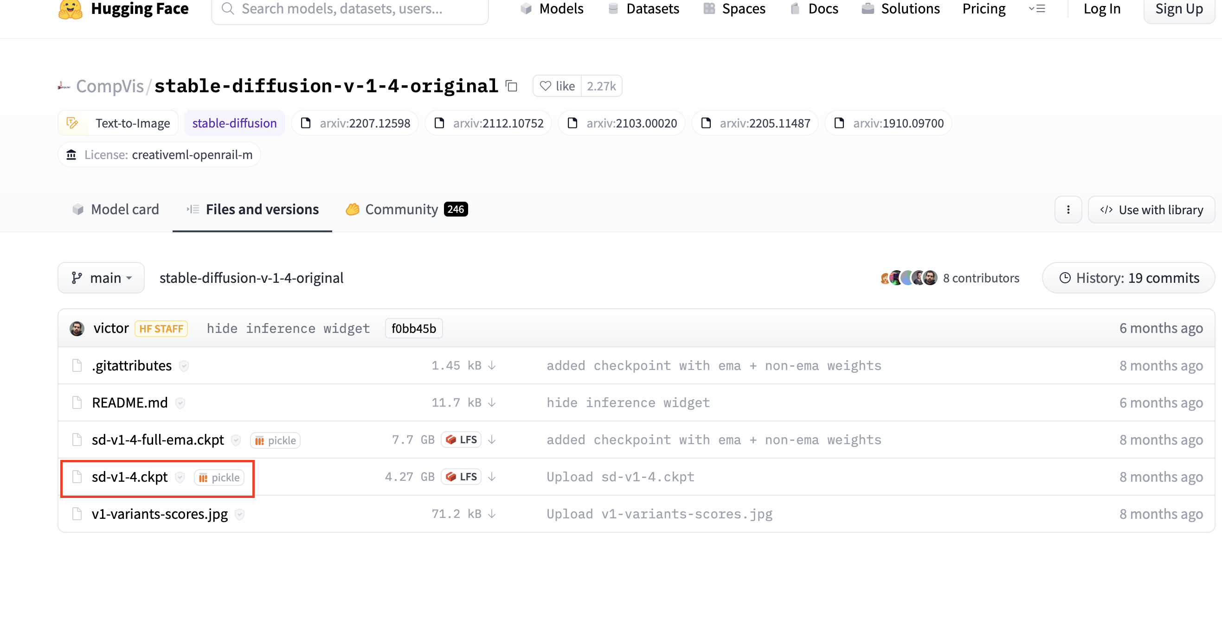Screen dimensions: 1222x625
Task: Open the arxiv:2112.10752 tag
Action: pyautogui.click(x=488, y=123)
